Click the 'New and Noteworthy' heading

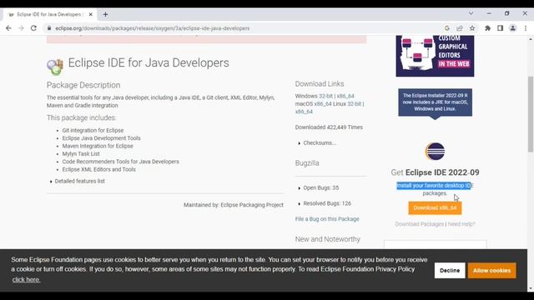point(328,239)
